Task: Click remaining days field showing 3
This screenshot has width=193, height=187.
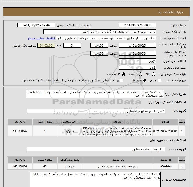Action: click(x=72, y=45)
